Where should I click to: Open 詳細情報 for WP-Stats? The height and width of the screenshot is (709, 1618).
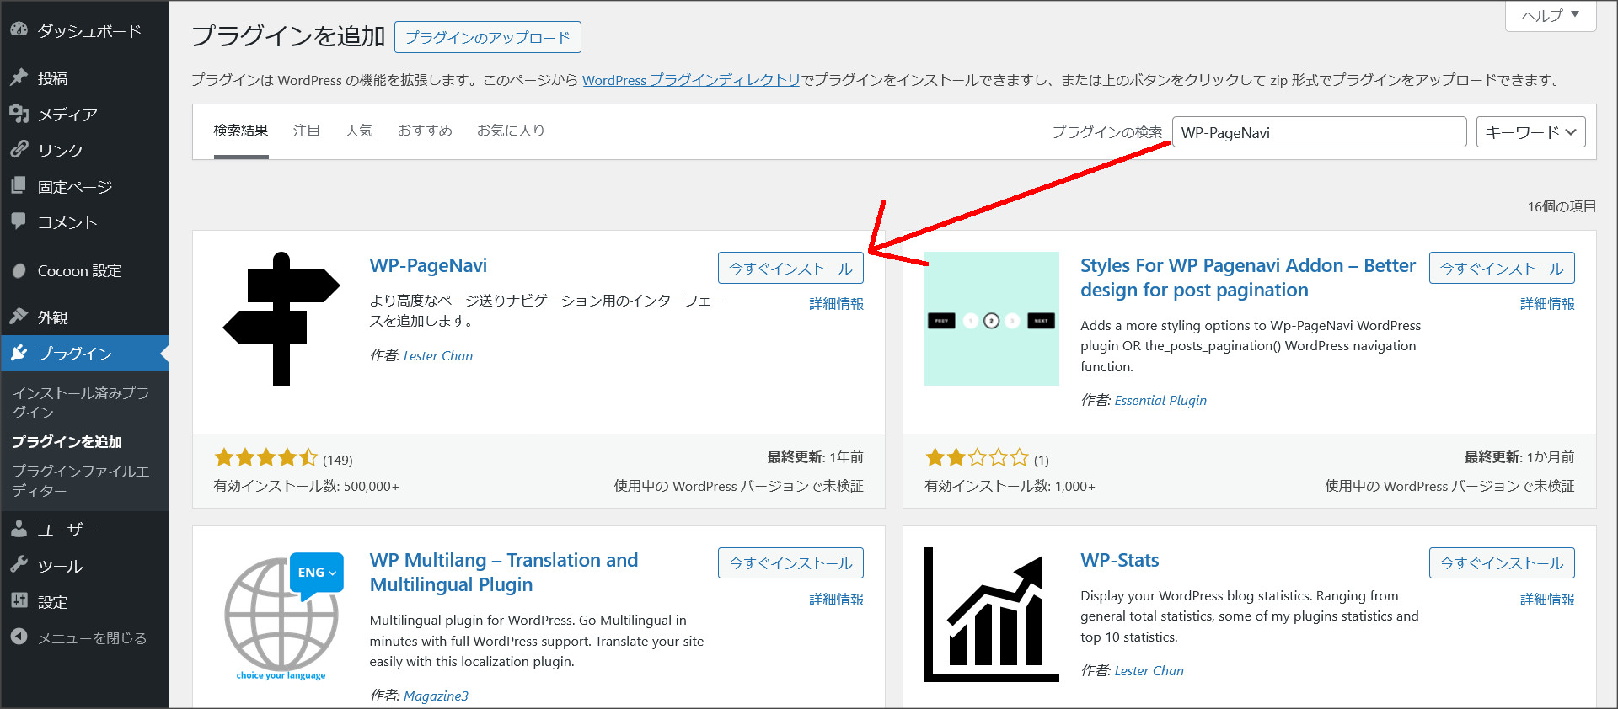click(x=1547, y=600)
